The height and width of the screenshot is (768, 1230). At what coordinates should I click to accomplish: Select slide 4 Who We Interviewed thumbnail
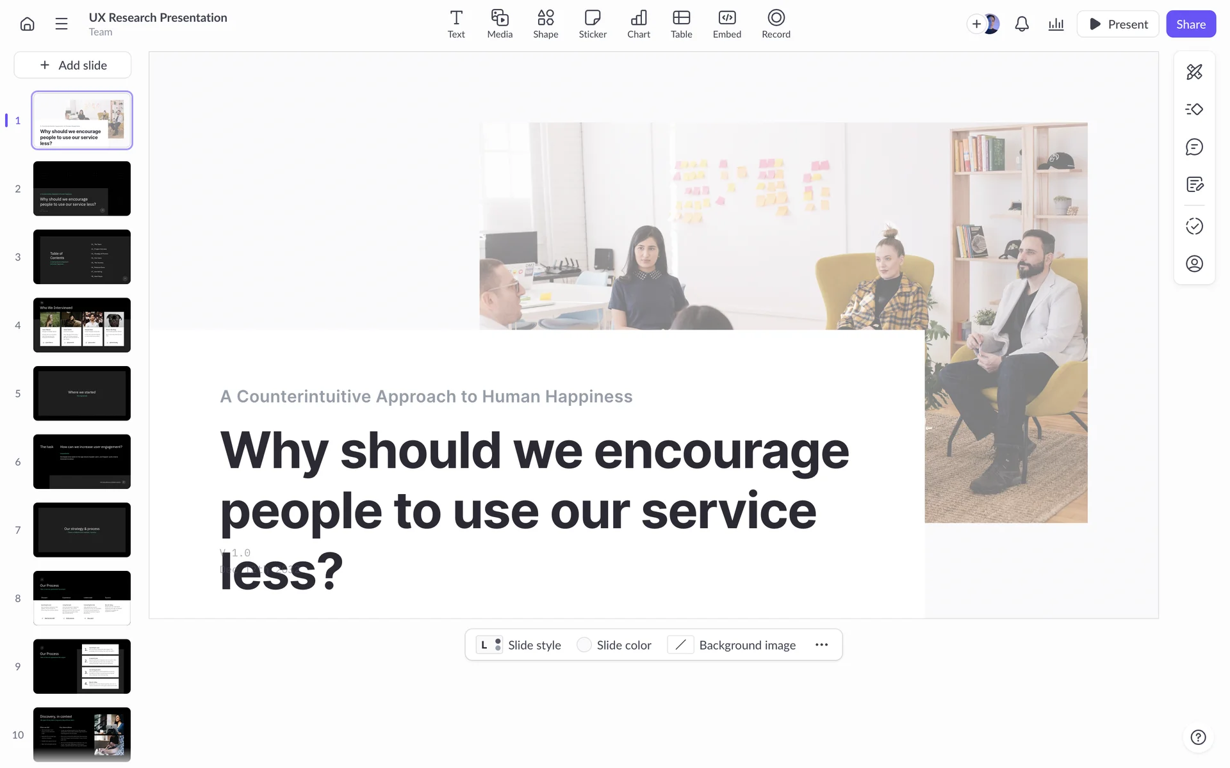click(x=82, y=325)
